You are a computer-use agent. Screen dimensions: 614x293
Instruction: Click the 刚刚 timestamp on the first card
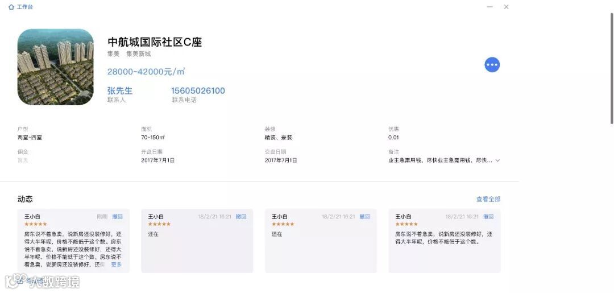[102, 217]
